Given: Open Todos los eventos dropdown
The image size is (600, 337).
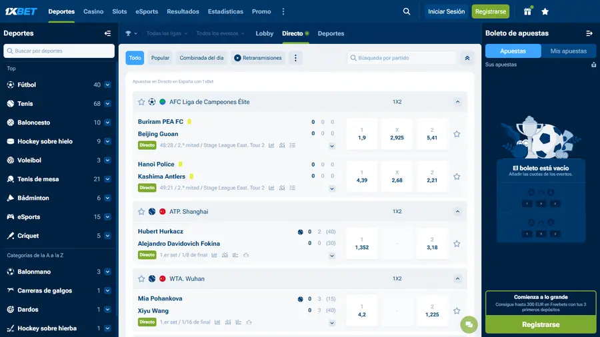Looking at the screenshot, I should 221,33.
